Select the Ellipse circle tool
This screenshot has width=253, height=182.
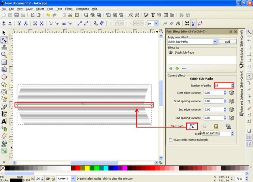coord(4,77)
